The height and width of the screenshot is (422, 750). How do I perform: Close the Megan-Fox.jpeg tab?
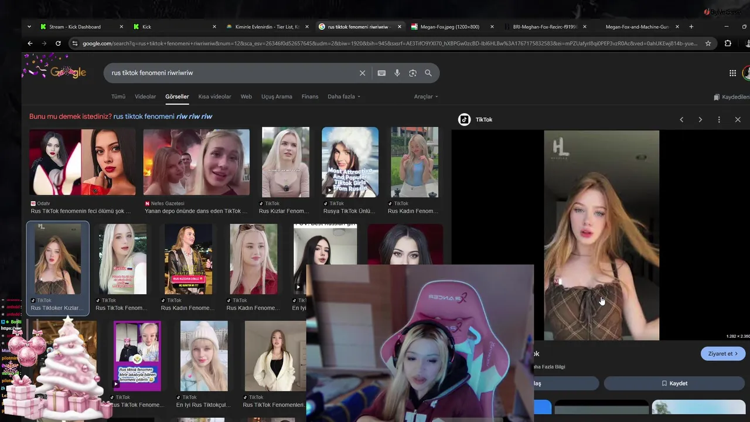[492, 26]
